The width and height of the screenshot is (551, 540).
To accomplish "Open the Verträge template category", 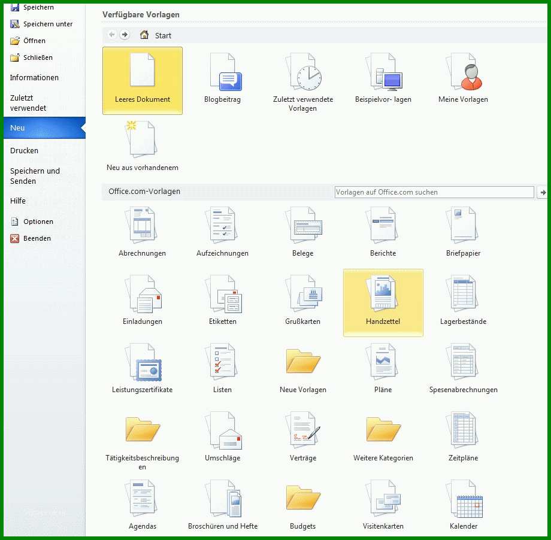I will pyautogui.click(x=303, y=438).
